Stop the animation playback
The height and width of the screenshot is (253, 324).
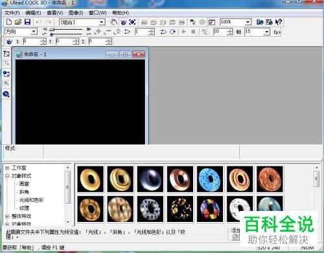(193, 32)
